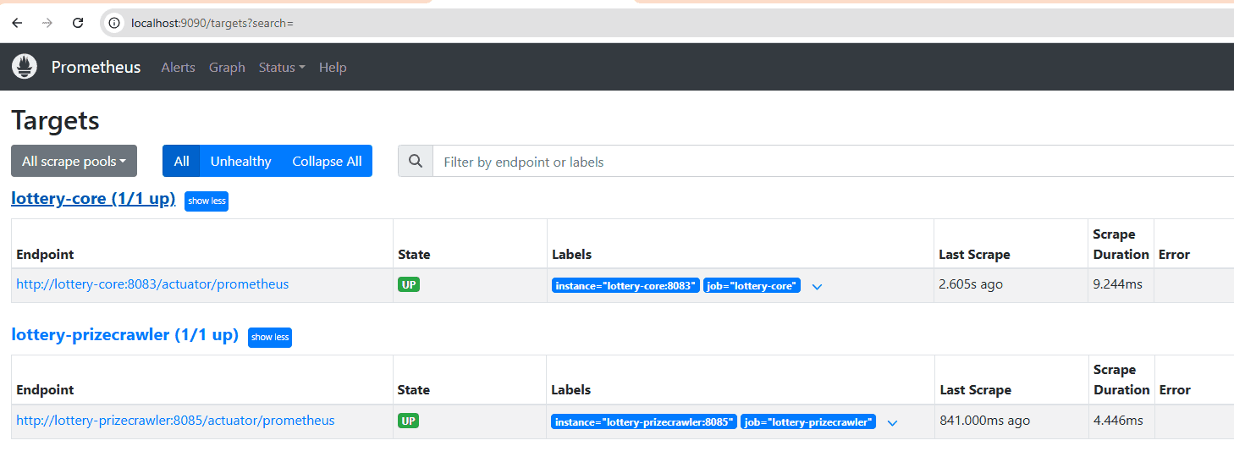Open the lottery-prizecrawler actuator endpoint link
Image resolution: width=1234 pixels, height=468 pixels.
pyautogui.click(x=175, y=421)
